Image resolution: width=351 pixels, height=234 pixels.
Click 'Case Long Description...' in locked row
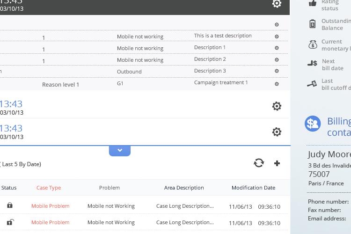point(185,206)
